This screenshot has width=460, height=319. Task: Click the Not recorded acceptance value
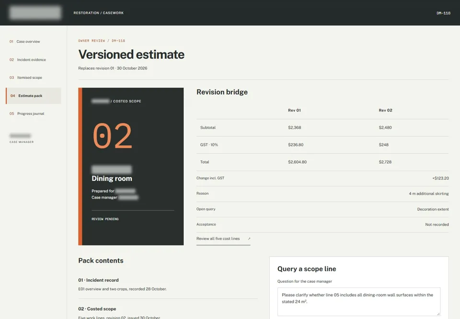pyautogui.click(x=437, y=225)
